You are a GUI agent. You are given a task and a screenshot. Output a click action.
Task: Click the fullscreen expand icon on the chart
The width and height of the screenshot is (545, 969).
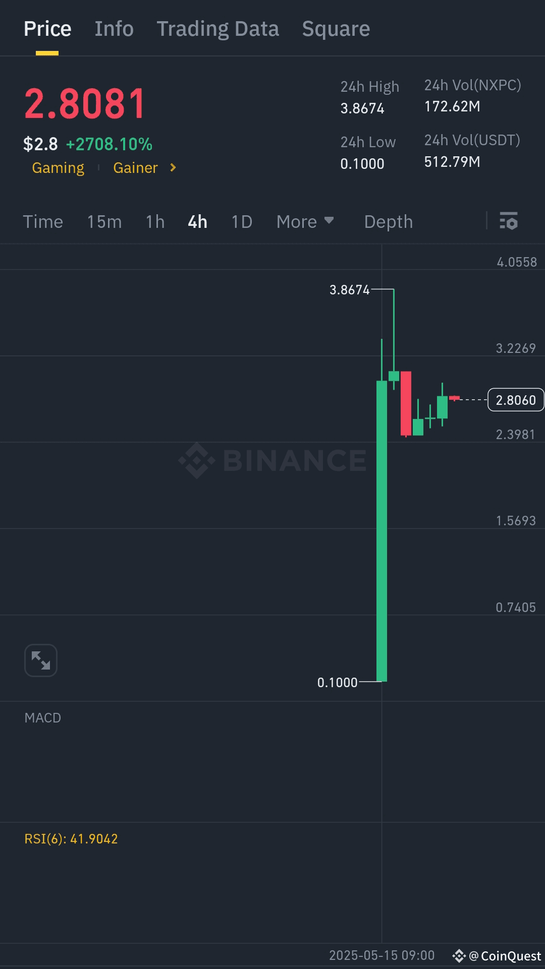point(41,660)
